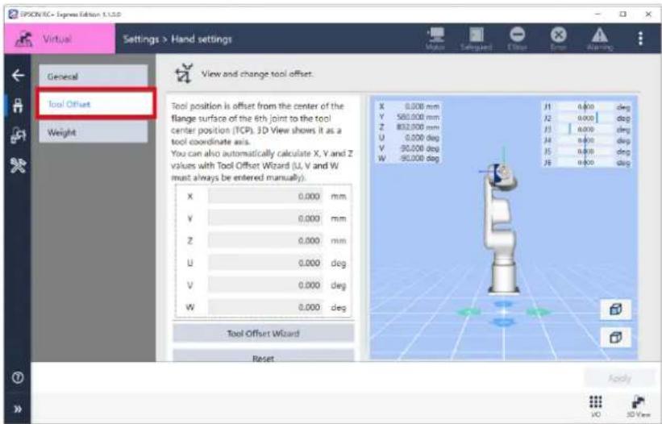Screen dimensions: 662x424
Task: Click the U angle input field
Action: [x=265, y=264]
